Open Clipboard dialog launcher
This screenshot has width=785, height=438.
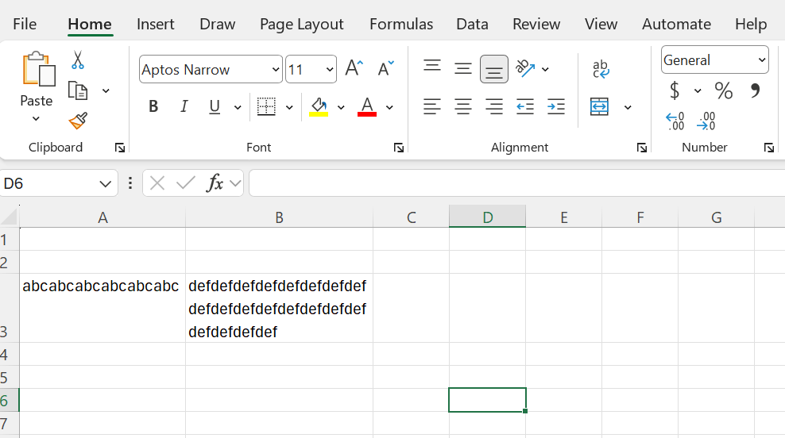120,148
